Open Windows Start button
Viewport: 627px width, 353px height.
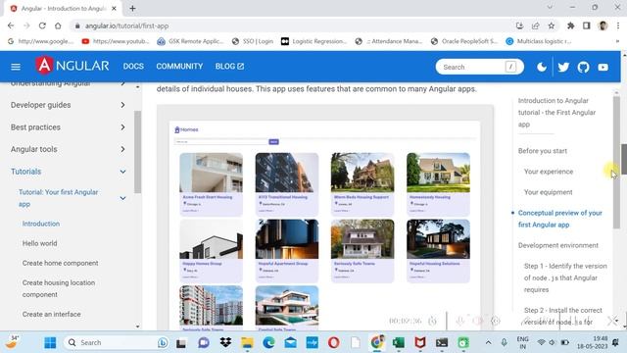[50, 342]
